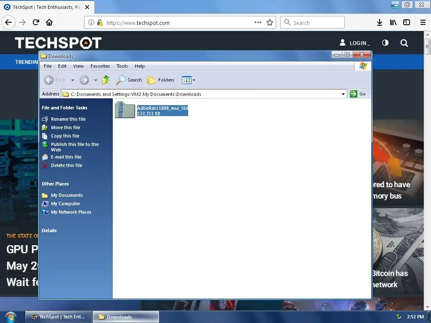Click the taskbar clock 2:52 PM
Viewport: 431px width, 323px height.
click(415, 317)
